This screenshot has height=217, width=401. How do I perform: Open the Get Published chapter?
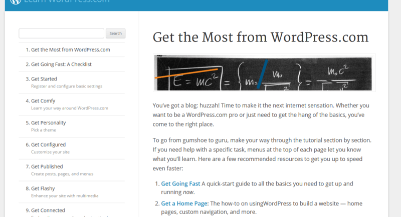[x=47, y=166]
